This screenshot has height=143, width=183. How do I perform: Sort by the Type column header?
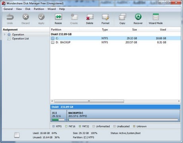tap(105, 30)
